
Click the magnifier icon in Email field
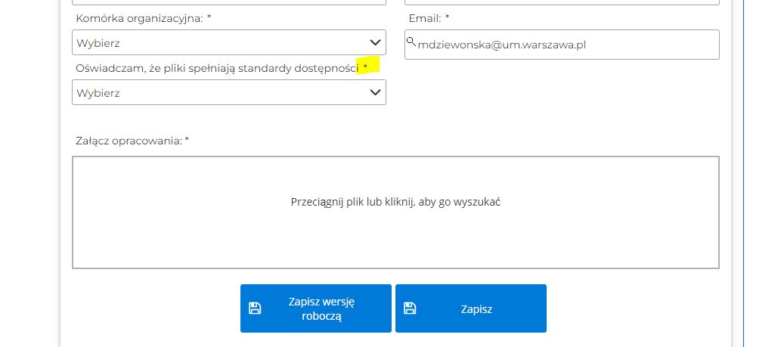click(x=411, y=42)
